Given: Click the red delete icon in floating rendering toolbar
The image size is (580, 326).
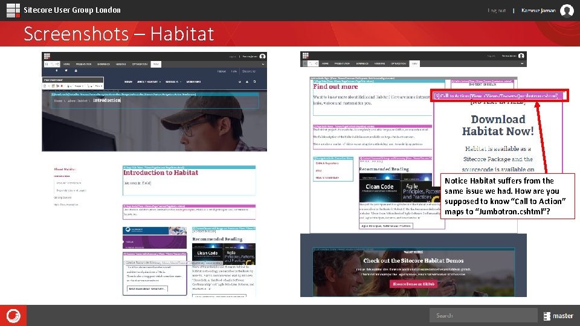Looking at the screenshot, I should [x=62, y=86].
